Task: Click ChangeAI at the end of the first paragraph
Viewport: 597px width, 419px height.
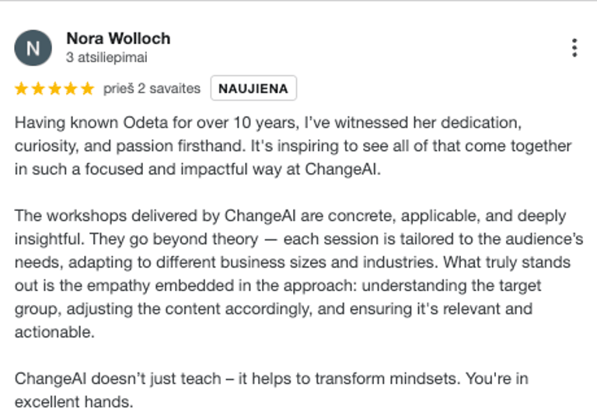Action: [x=343, y=169]
